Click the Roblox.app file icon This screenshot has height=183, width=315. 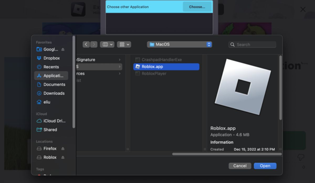(138, 67)
